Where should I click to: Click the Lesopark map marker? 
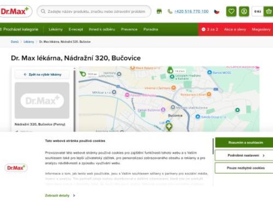coord(172,77)
